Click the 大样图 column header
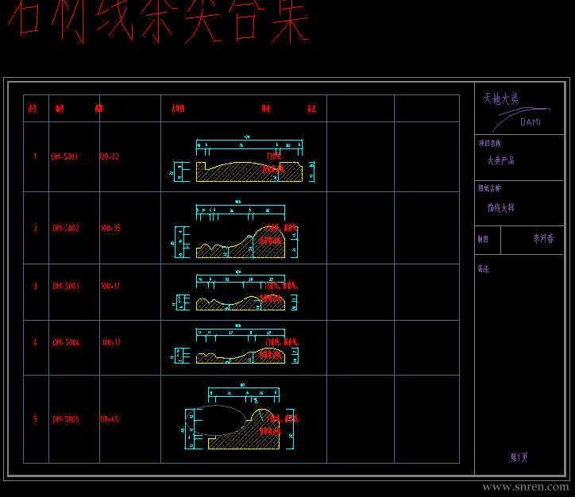This screenshot has width=575, height=497. coord(178,109)
